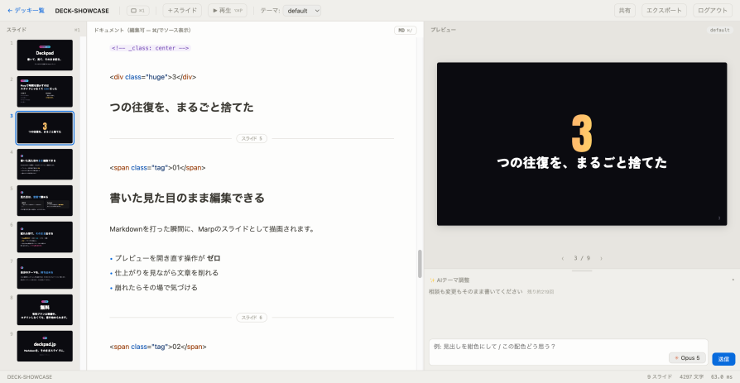Click the span tag 02 code line

158,347
